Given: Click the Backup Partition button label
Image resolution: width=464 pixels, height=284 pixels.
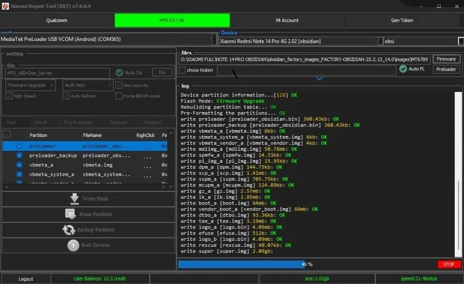Looking at the screenshot, I should coord(96,230).
